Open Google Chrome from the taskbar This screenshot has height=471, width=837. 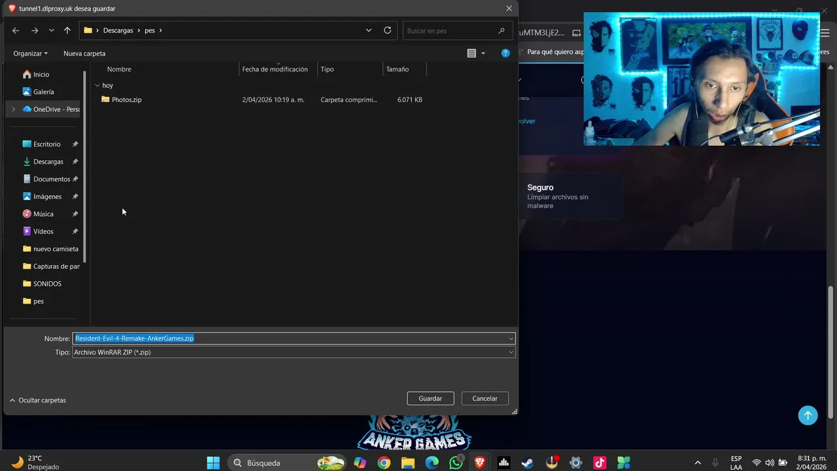tap(384, 462)
